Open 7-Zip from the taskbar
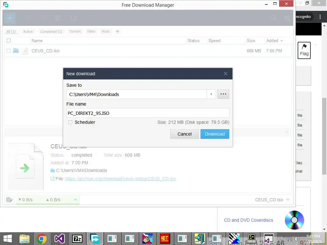 (x=77, y=239)
